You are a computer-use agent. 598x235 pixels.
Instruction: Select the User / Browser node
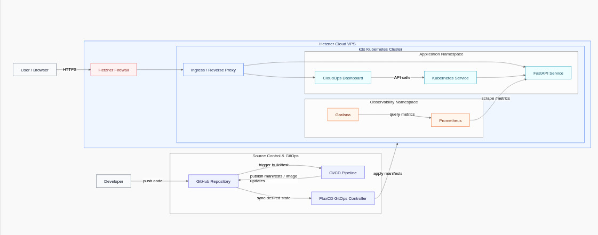(x=35, y=70)
